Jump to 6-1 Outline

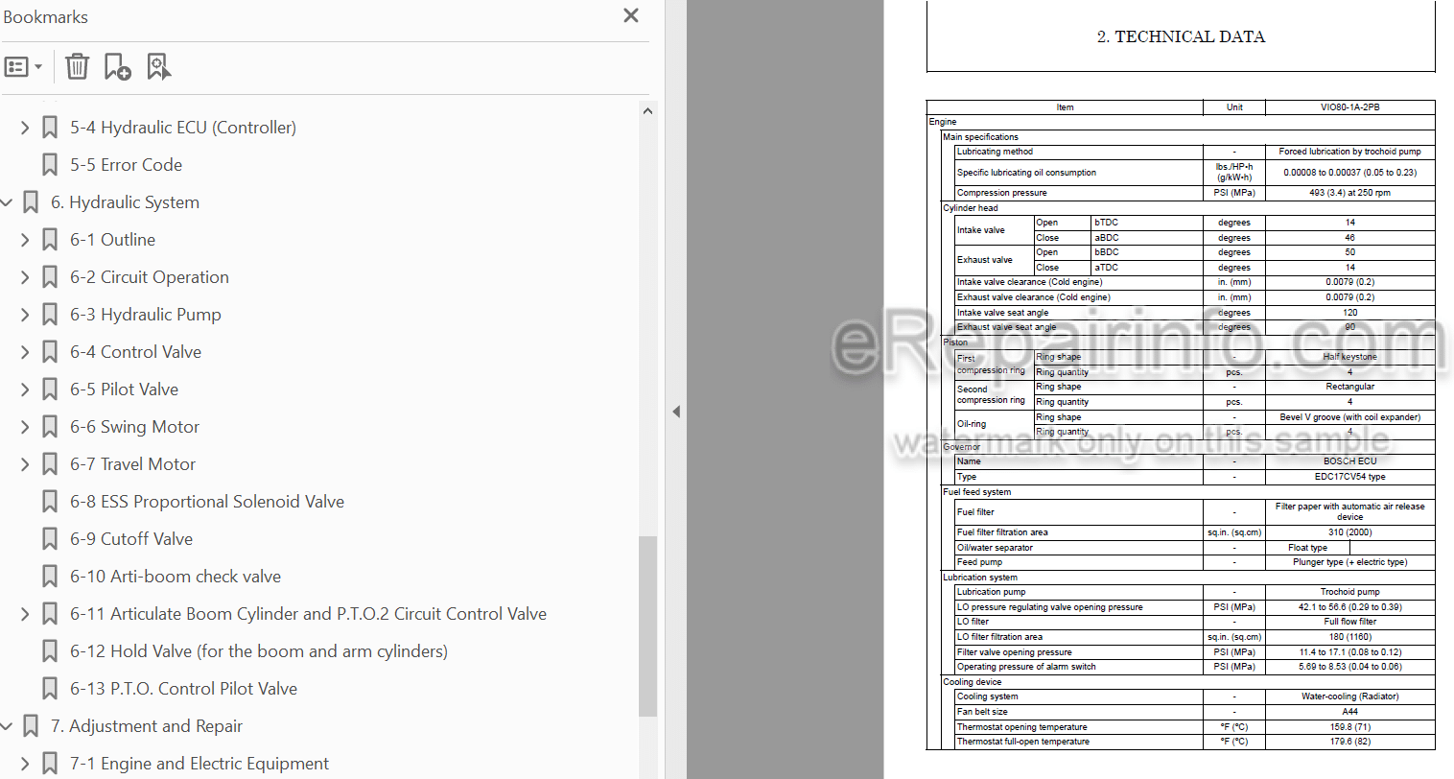click(112, 240)
